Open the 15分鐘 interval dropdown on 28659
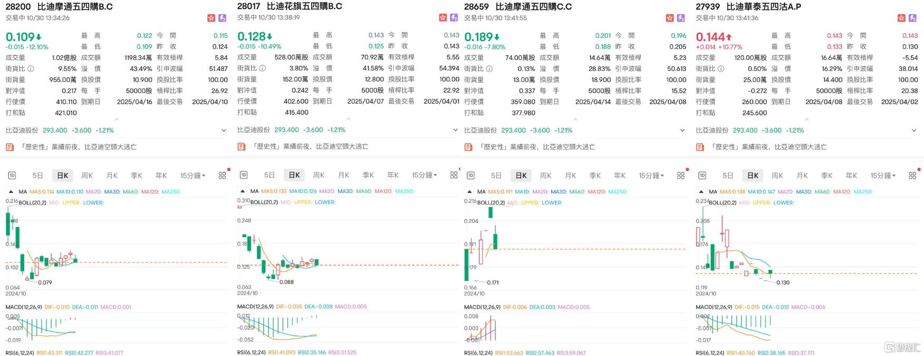Screen dimensions: 924x356 [651, 176]
